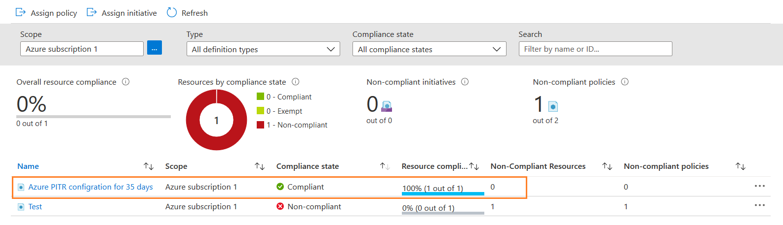Open more options for Test row
The height and width of the screenshot is (225, 783).
(x=759, y=205)
